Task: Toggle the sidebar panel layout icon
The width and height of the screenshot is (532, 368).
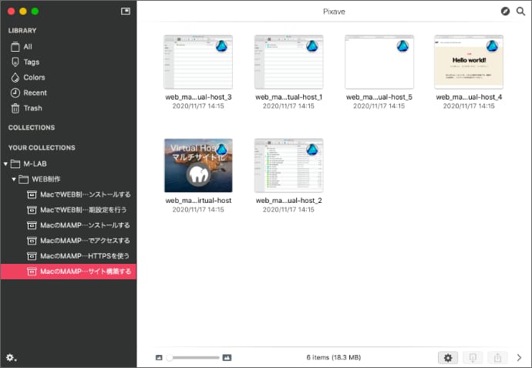Action: tap(126, 12)
